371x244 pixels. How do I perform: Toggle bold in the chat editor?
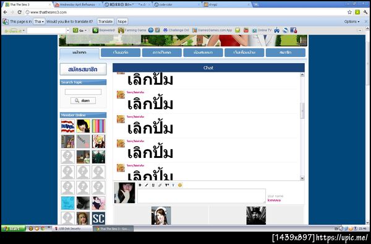click(140, 185)
